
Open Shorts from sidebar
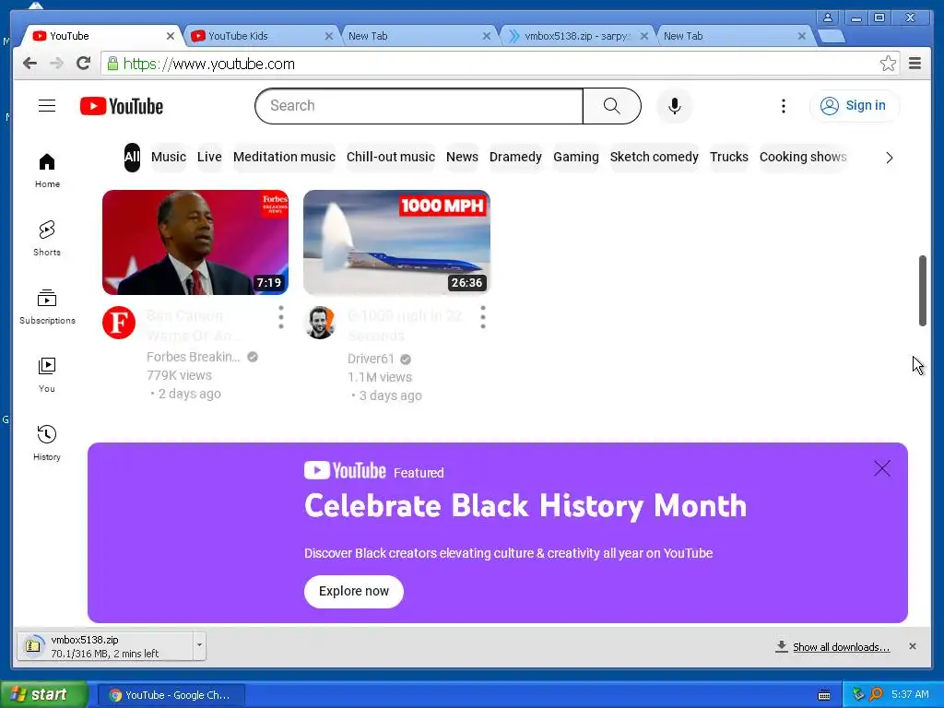click(47, 239)
